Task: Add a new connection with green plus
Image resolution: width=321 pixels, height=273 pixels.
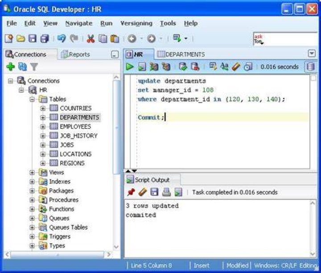Action: point(10,66)
